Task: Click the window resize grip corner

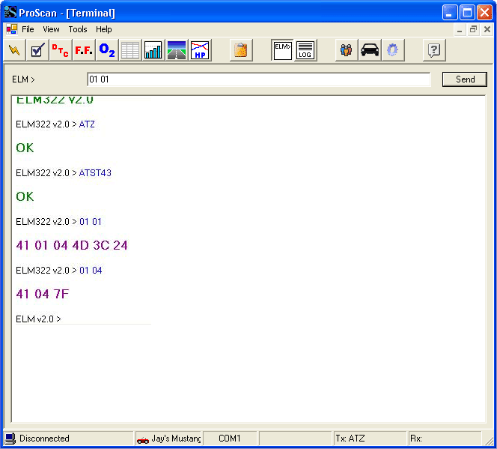Action: (490, 441)
